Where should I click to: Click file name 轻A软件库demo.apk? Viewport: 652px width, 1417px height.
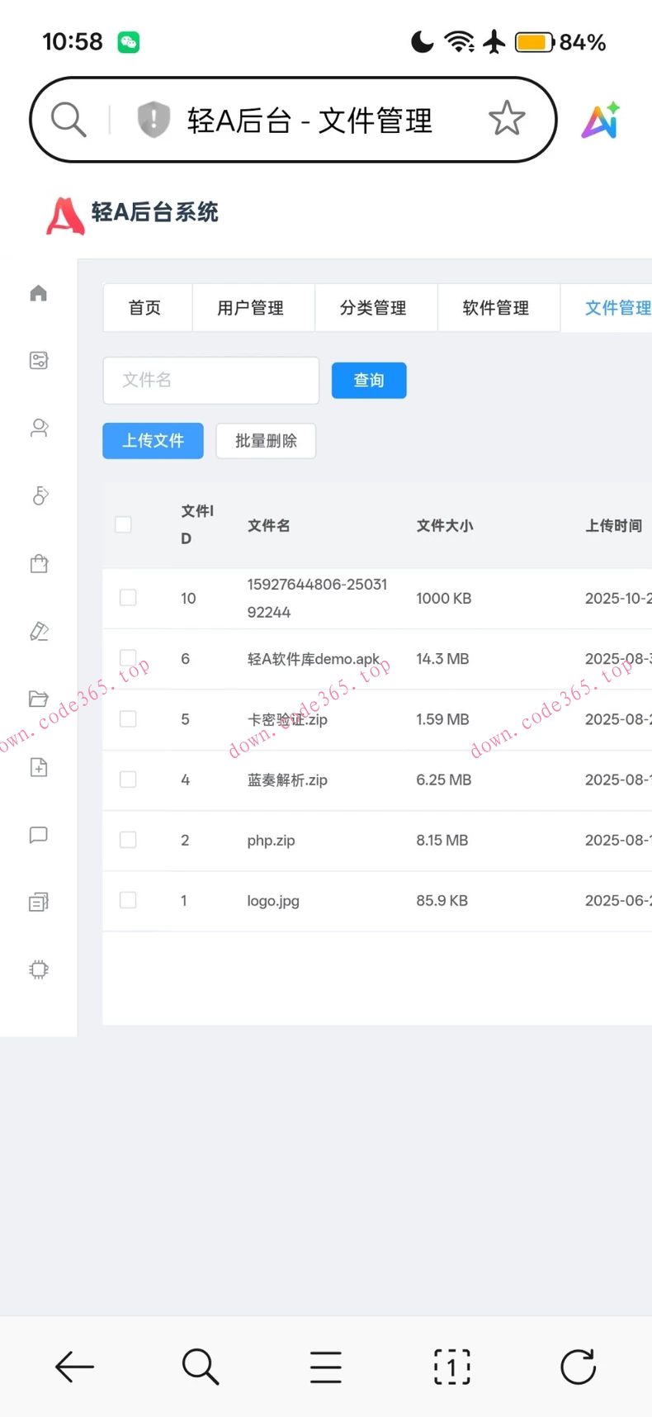(314, 659)
